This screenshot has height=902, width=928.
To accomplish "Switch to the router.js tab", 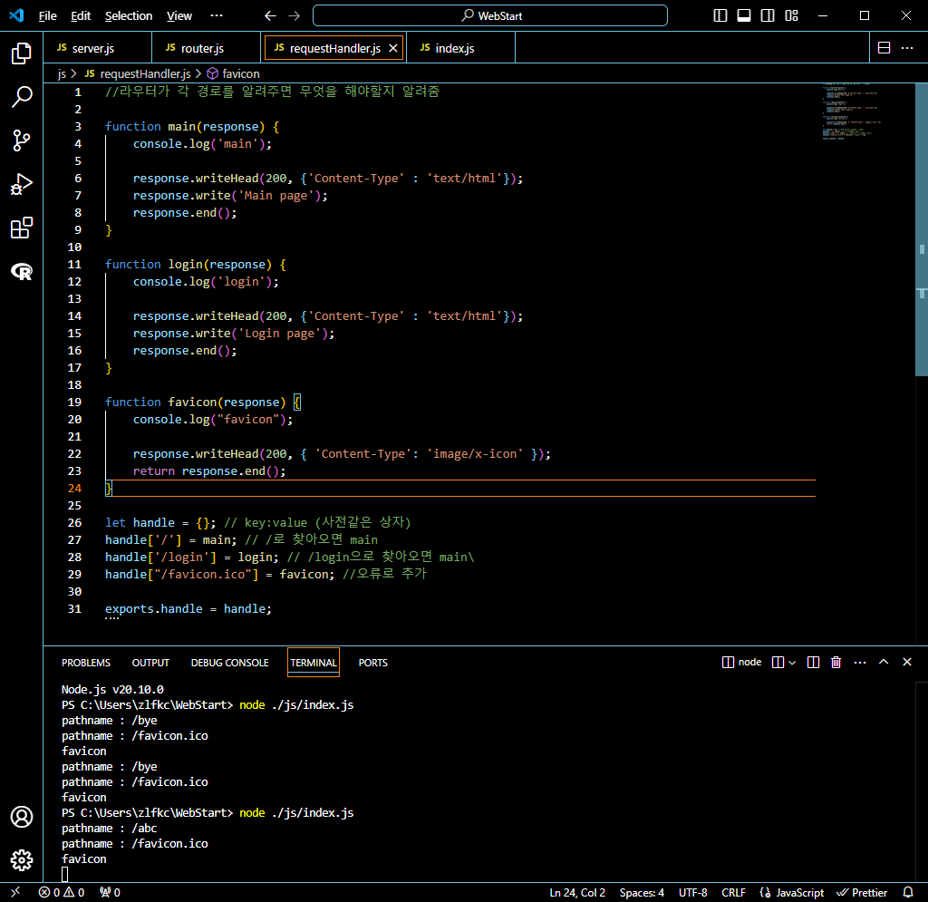I will 206,48.
